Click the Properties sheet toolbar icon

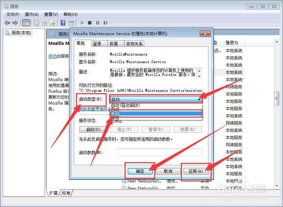tap(37, 23)
